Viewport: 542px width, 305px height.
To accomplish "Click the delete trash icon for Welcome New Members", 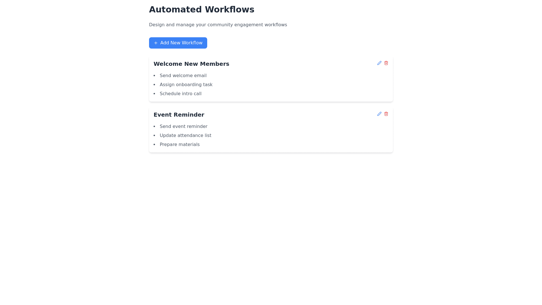I will pos(386,63).
